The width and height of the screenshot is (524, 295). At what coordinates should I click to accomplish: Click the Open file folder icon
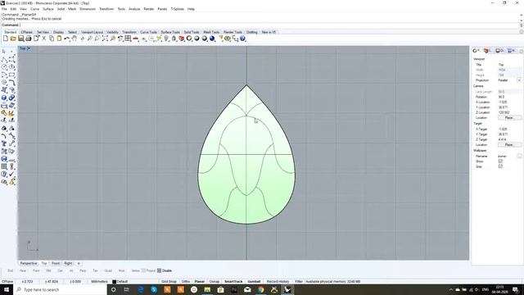pyautogui.click(x=13, y=39)
